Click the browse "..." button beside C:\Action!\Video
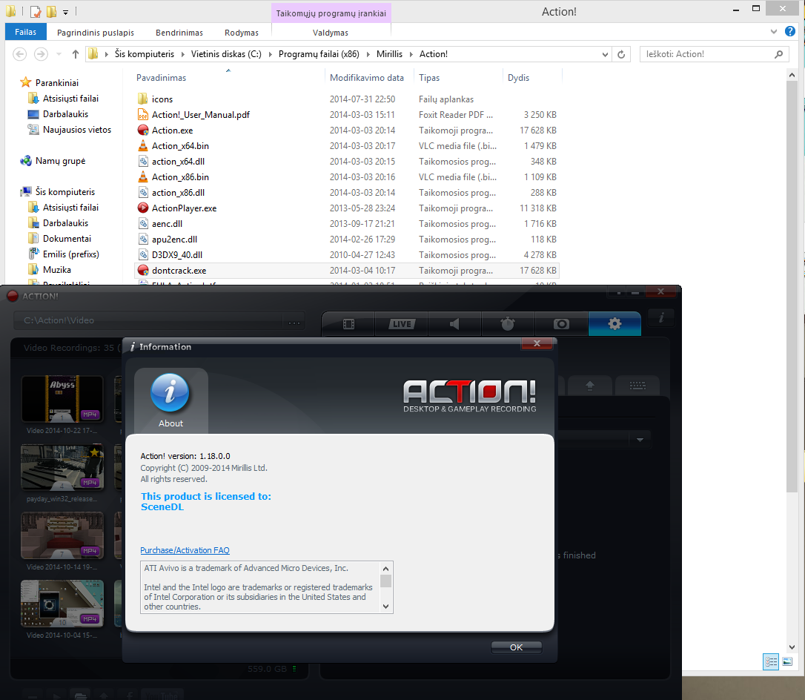The width and height of the screenshot is (805, 700). coord(294,321)
